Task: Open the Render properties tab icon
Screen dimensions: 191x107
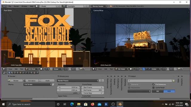Action: [x=9, y=73]
